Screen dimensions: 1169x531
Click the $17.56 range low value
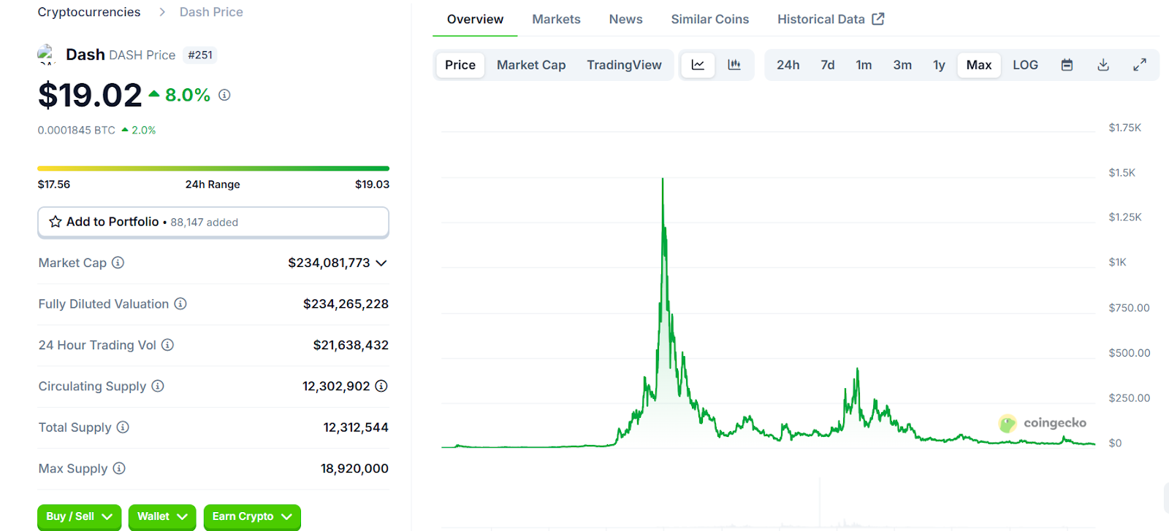point(54,184)
